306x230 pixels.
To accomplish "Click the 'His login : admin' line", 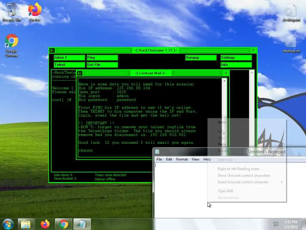I will click(x=103, y=96).
